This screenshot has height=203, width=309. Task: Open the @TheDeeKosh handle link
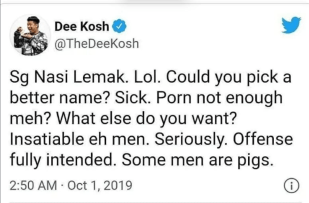(96, 44)
